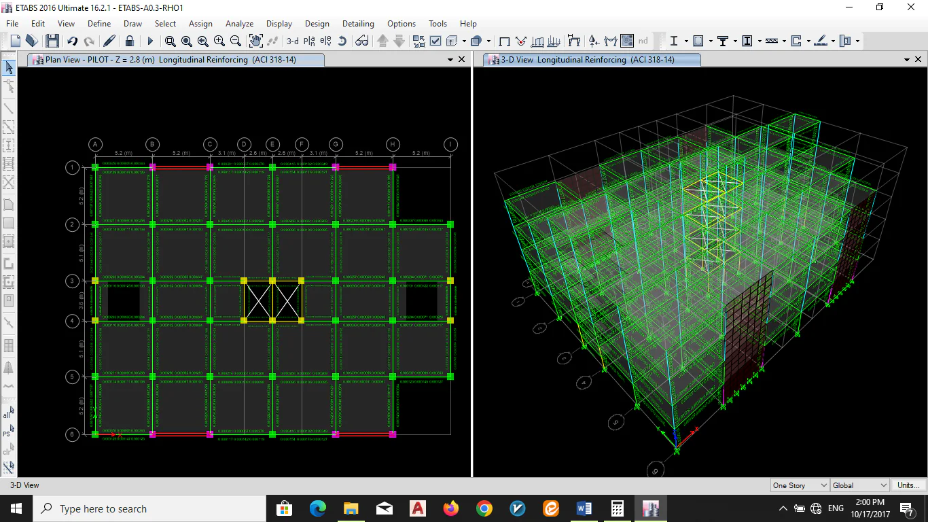Viewport: 928px width, 522px height.
Task: Select the pointer tool in left sidebar
Action: click(9, 67)
